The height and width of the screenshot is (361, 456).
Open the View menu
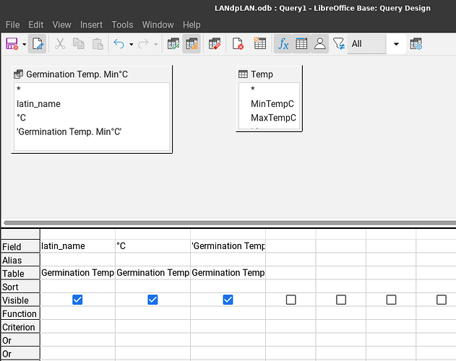(61, 25)
